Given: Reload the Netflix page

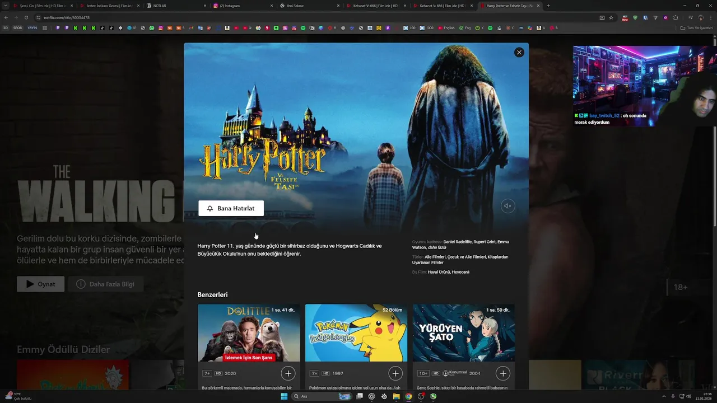Looking at the screenshot, I should (x=26, y=17).
